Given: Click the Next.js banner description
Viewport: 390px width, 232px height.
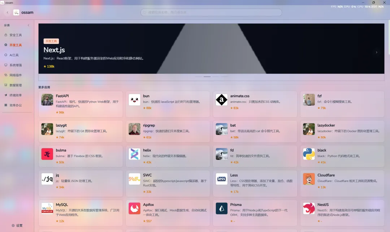Looking at the screenshot, I should click(94, 59).
